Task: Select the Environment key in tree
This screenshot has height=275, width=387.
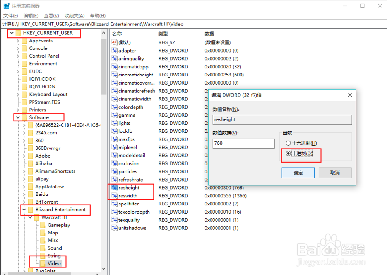Action: click(43, 64)
